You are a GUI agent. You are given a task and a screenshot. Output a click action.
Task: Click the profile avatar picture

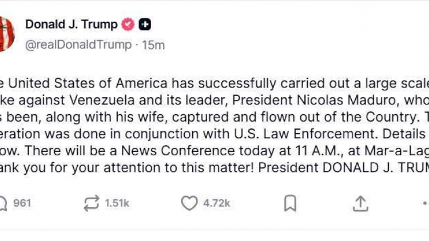tap(6, 34)
